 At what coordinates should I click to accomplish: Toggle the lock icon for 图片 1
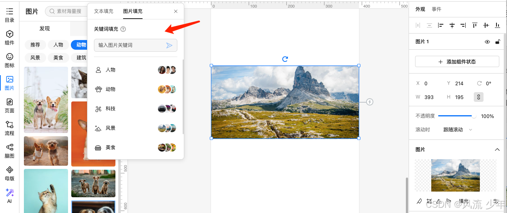pos(498,42)
